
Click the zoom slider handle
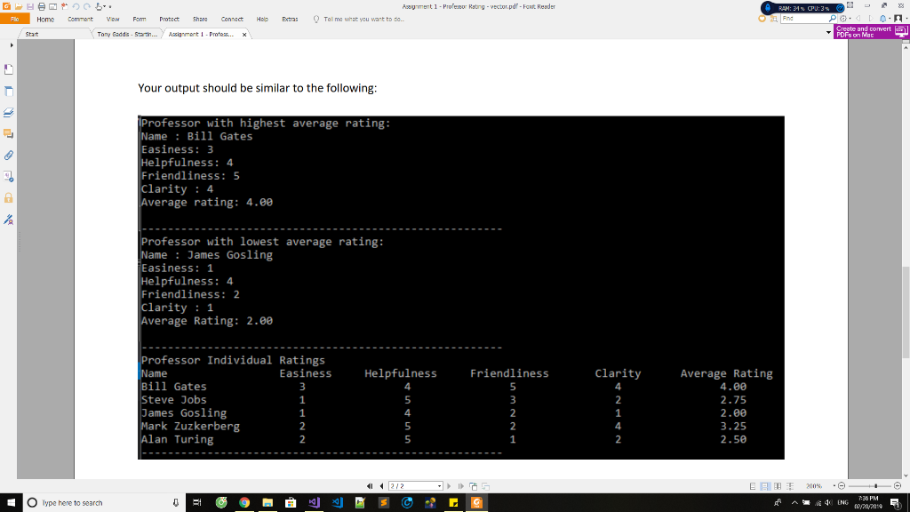pyautogui.click(x=875, y=486)
